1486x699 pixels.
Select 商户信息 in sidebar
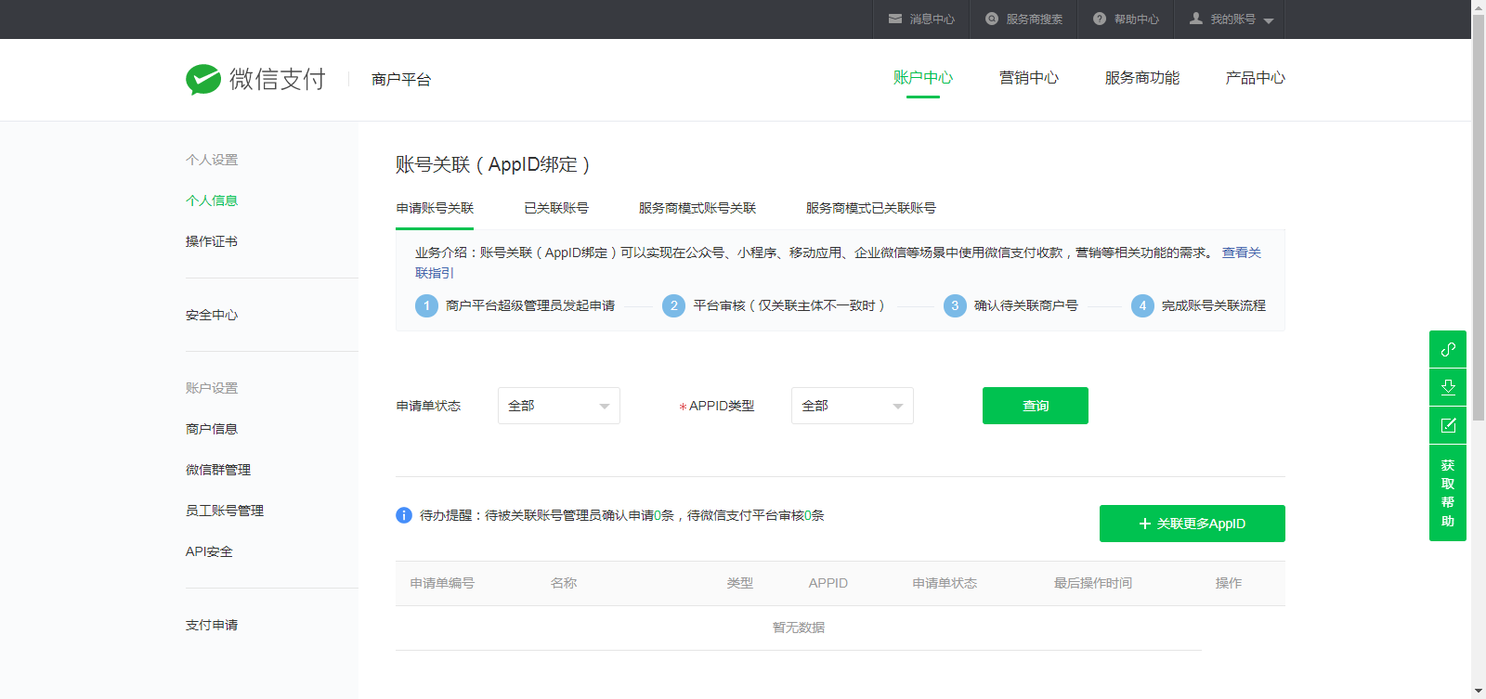(212, 429)
